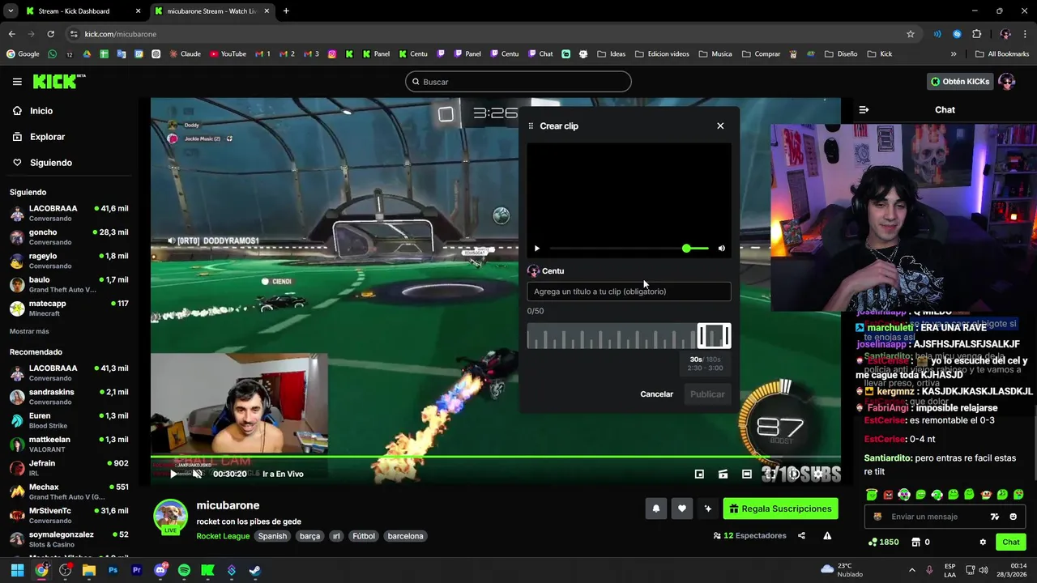
Task: Select the Spanish tag
Action: coord(272,536)
